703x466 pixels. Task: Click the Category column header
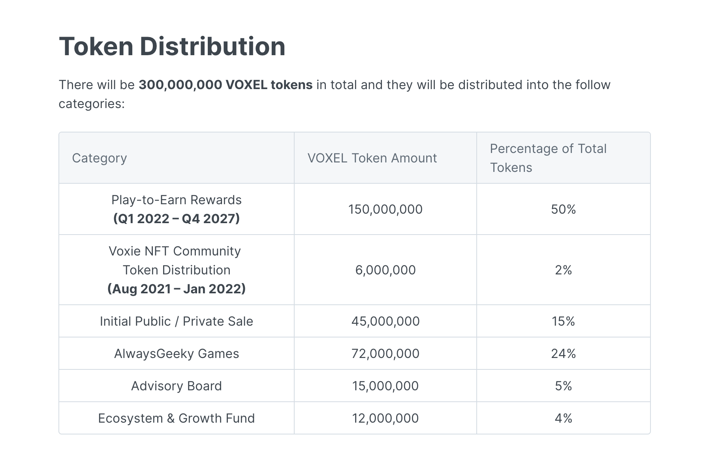pyautogui.click(x=99, y=158)
